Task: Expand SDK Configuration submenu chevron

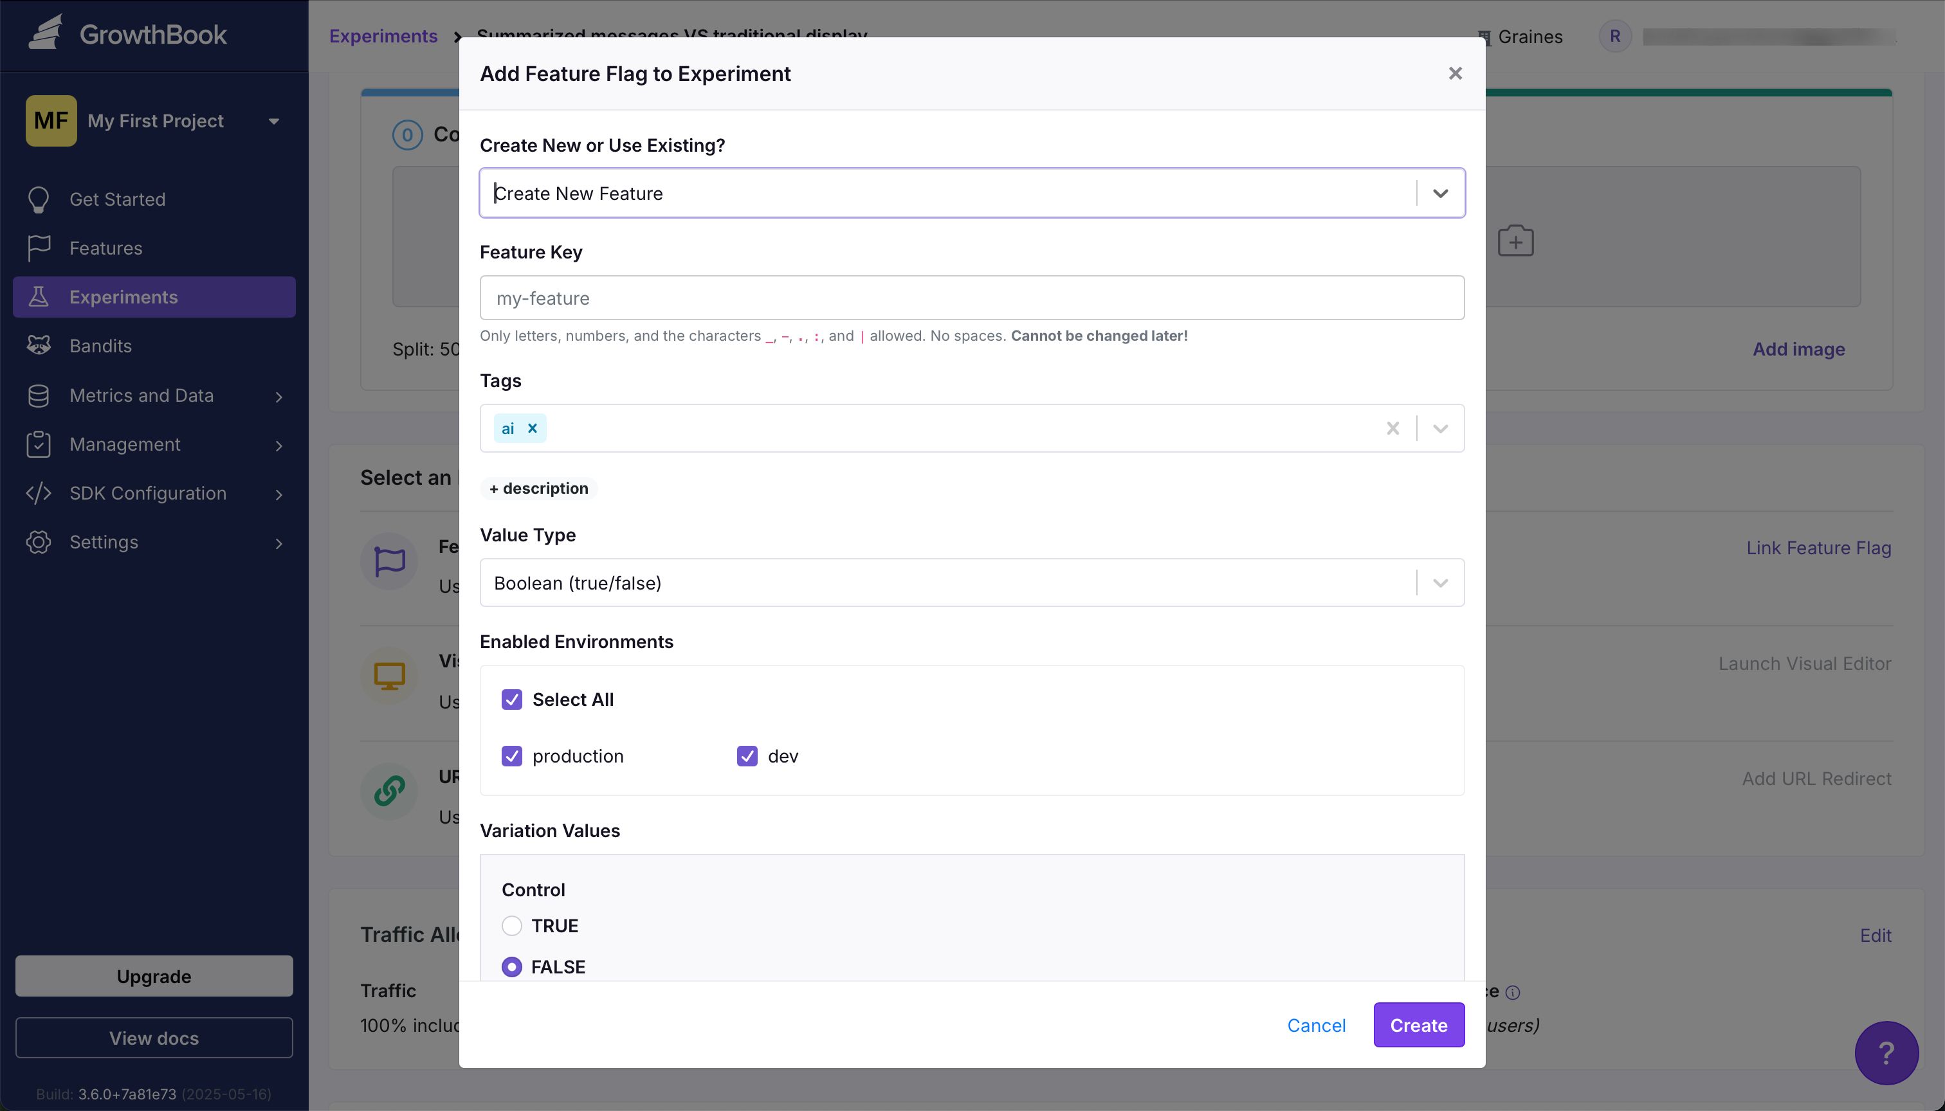Action: [279, 494]
